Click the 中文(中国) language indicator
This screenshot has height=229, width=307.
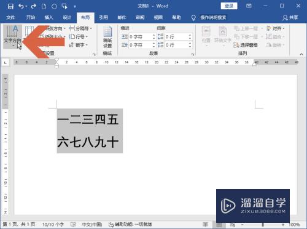92,225
